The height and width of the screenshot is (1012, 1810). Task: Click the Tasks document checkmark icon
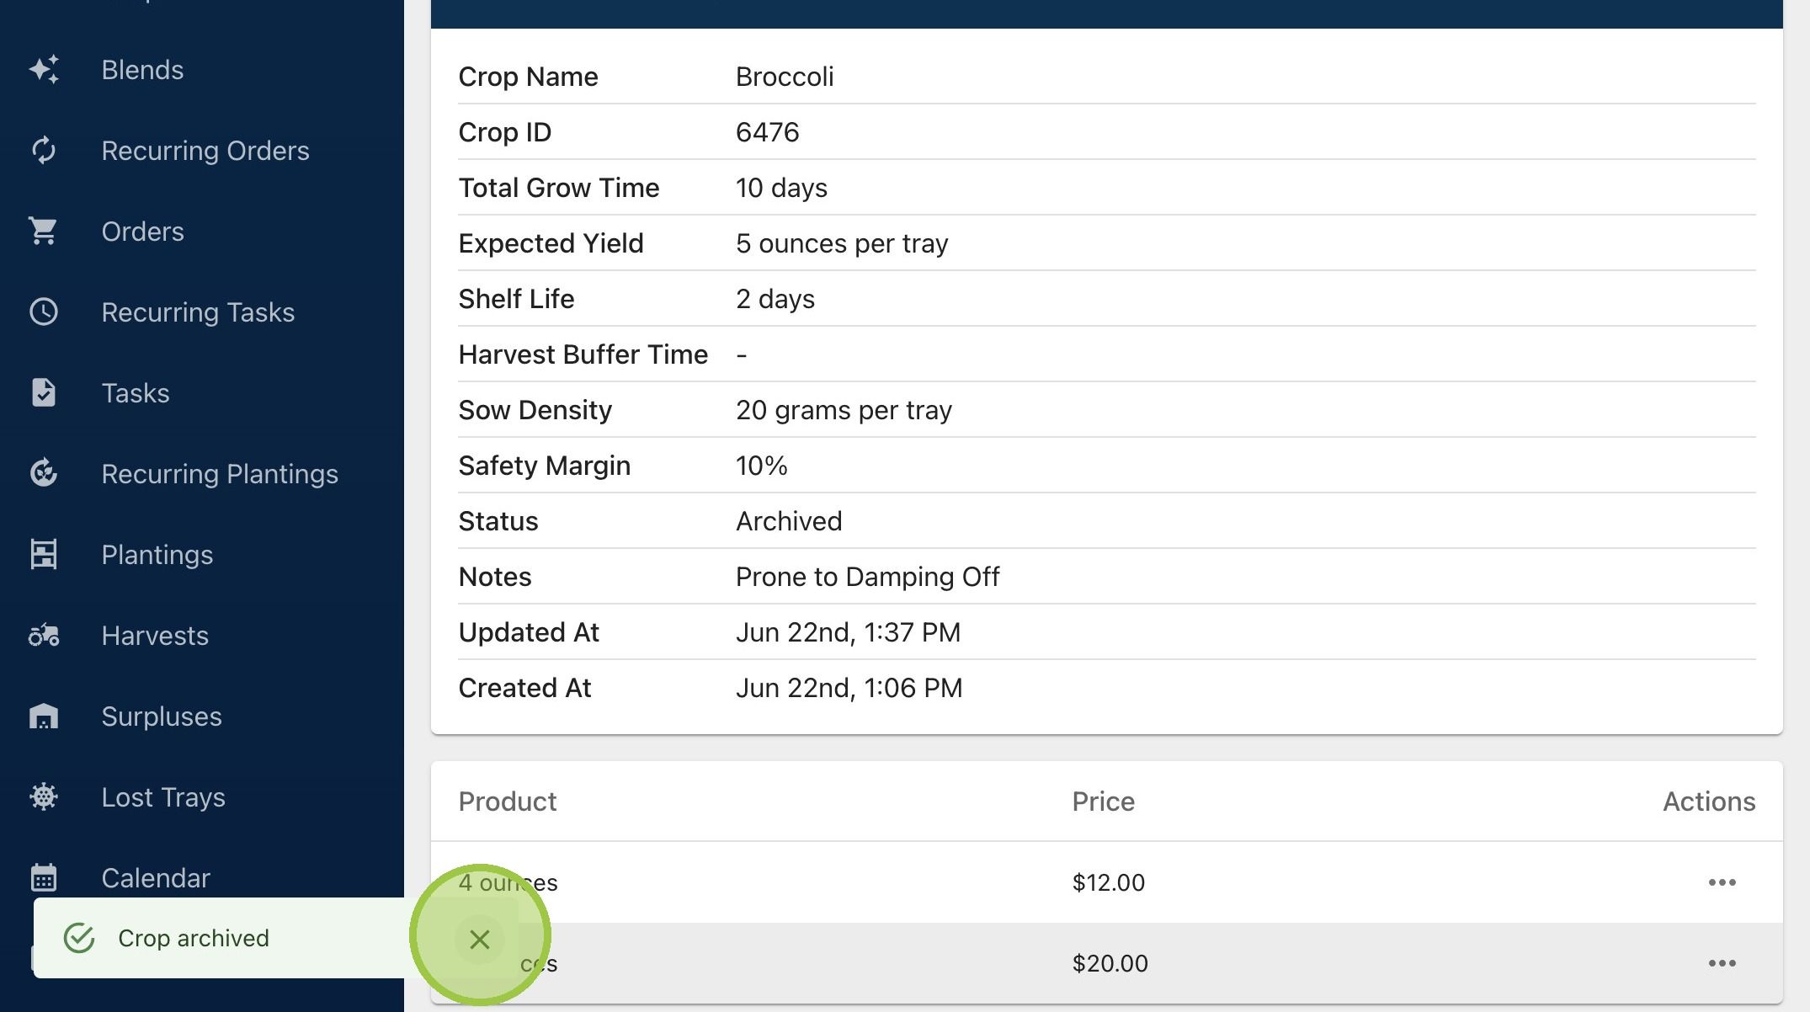point(44,393)
